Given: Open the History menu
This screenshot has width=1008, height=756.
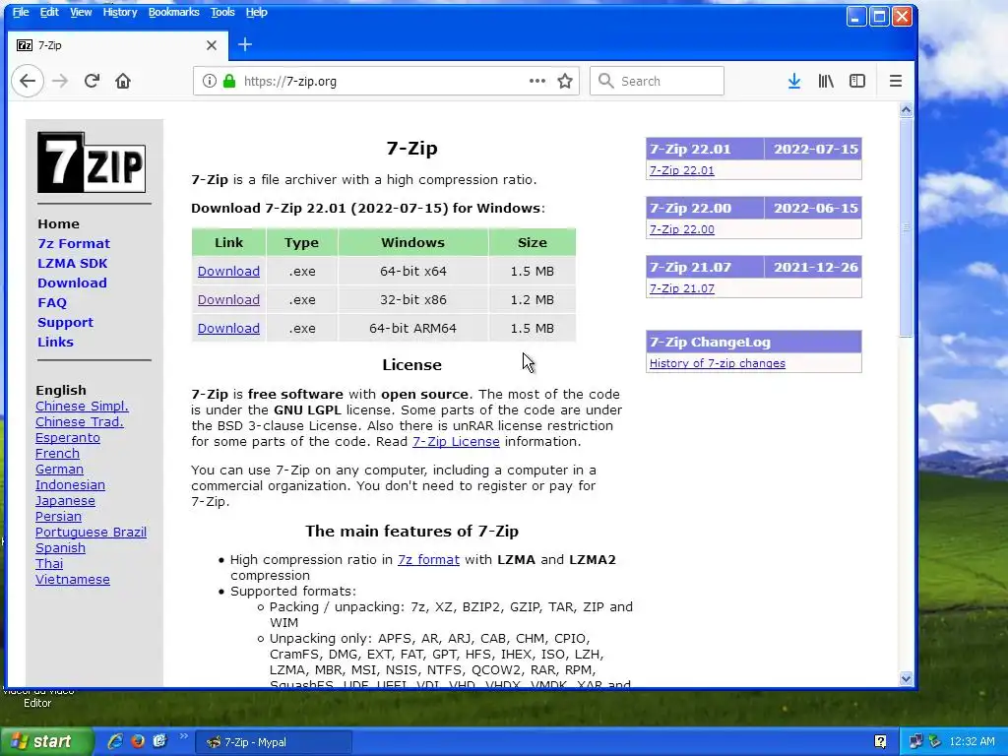Looking at the screenshot, I should [119, 12].
